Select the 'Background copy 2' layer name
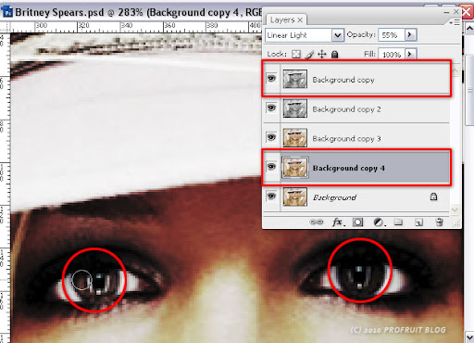This screenshot has width=474, height=343. [346, 109]
